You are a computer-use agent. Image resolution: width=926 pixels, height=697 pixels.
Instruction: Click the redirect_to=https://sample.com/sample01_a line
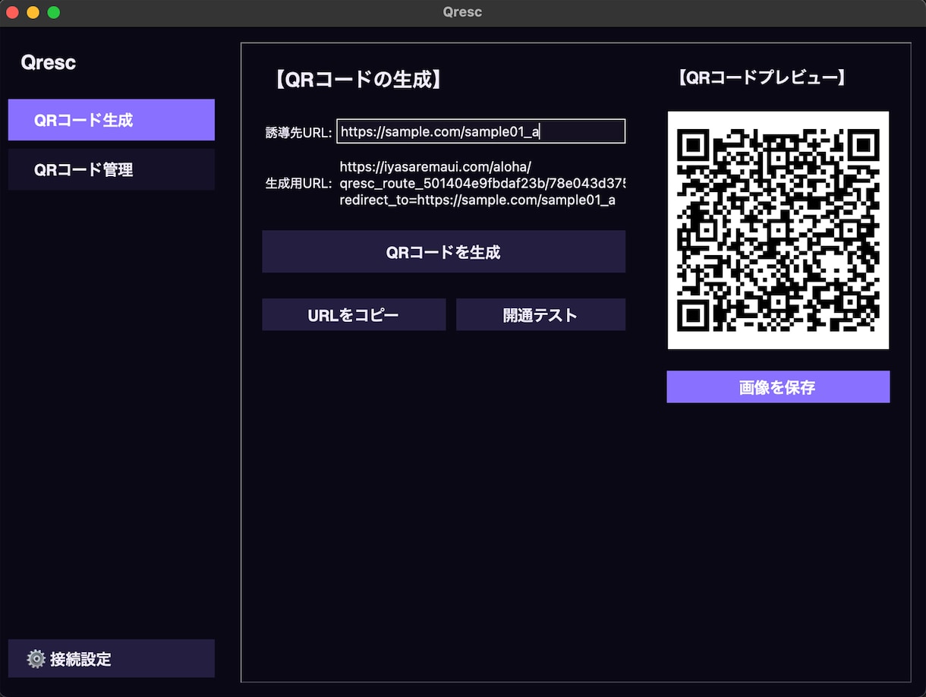[x=477, y=200]
